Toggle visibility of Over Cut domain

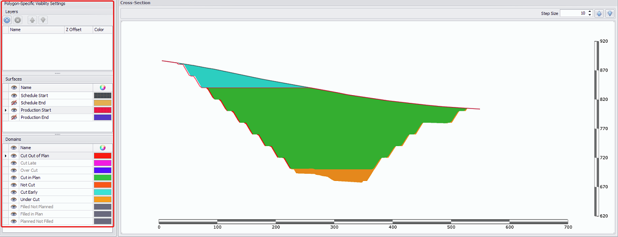(14, 170)
